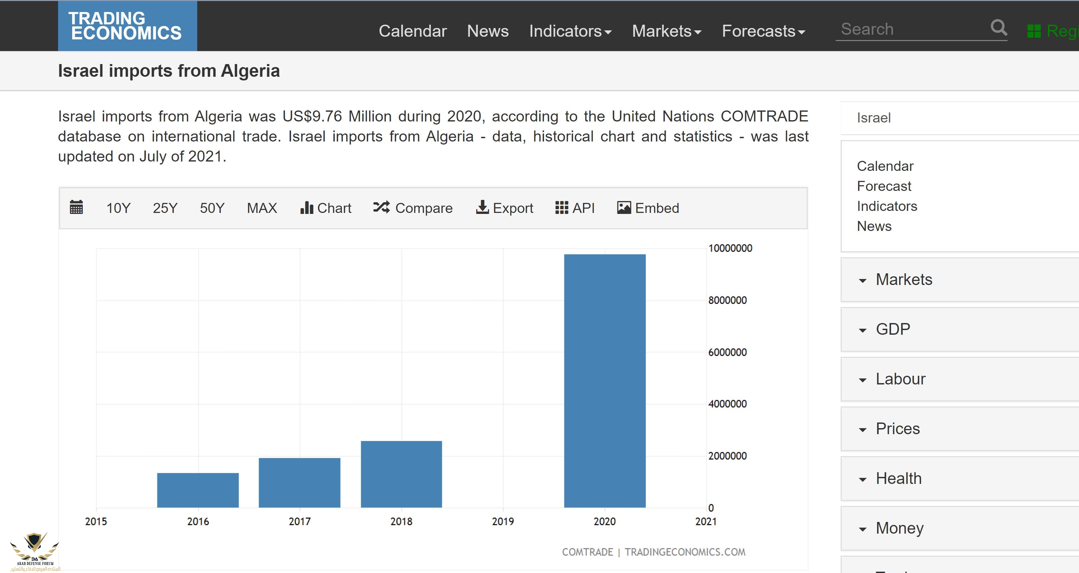Open the Indicators dropdown menu
Screen dimensions: 1079x573
570,31
